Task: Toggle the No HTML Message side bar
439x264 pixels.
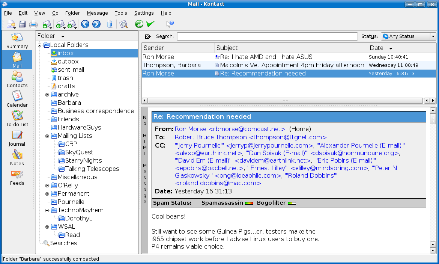Action: 145,160
